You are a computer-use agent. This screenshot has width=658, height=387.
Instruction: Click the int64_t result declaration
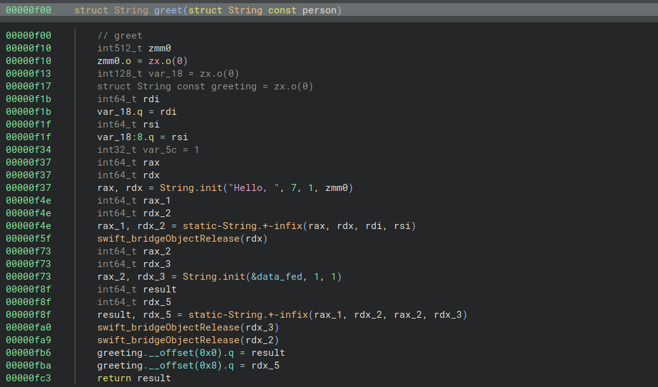click(x=136, y=289)
